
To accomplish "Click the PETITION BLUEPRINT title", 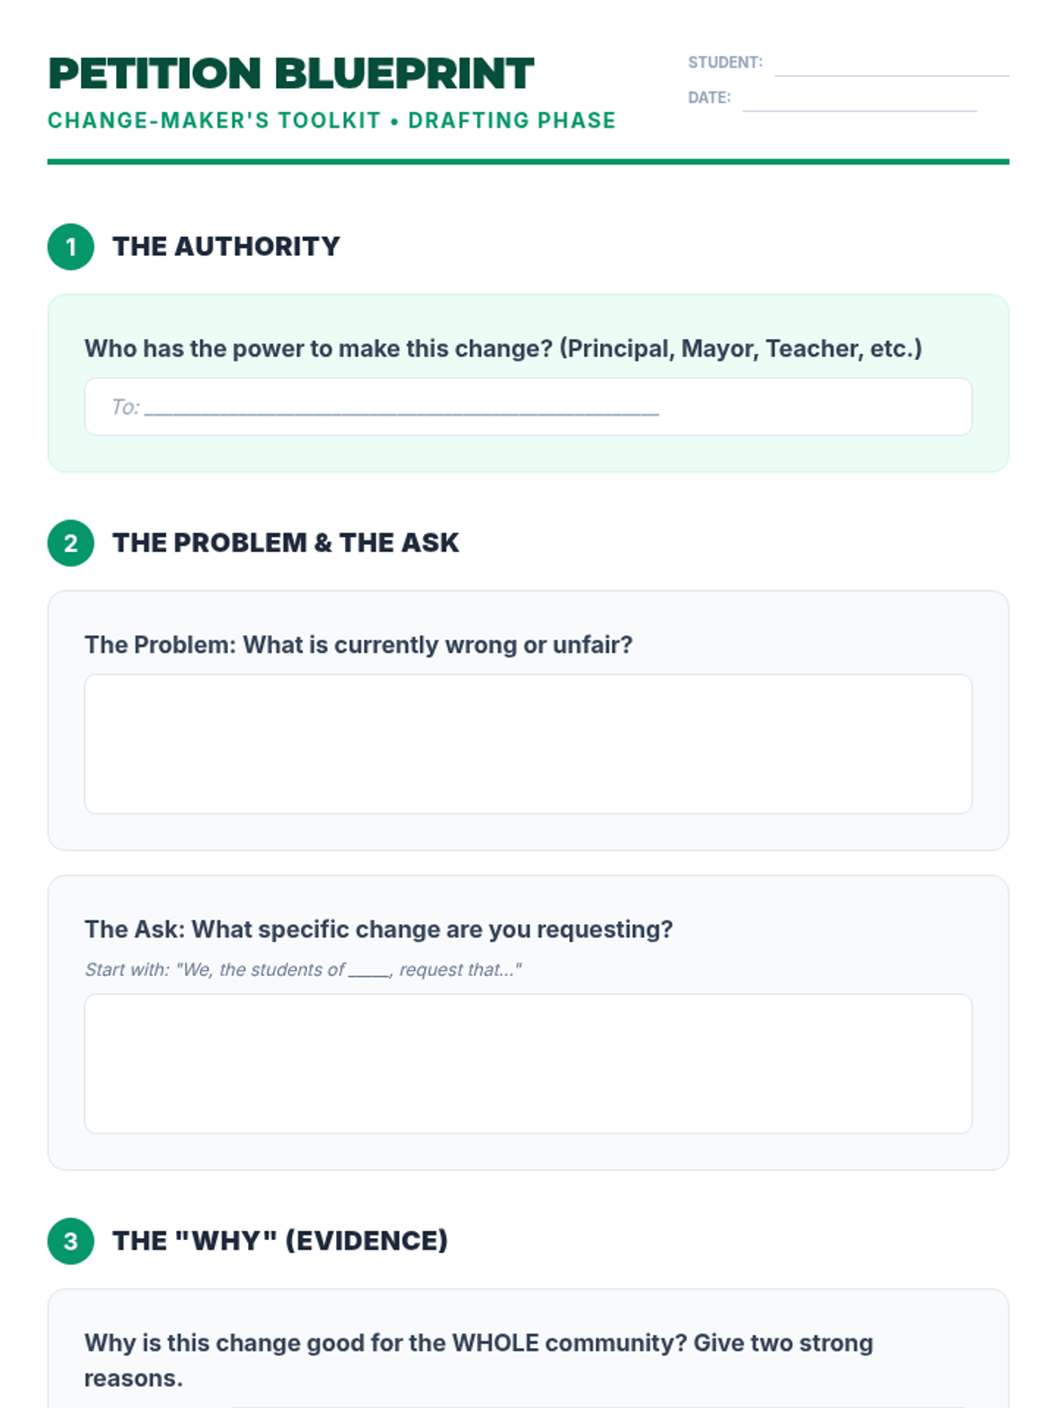I will point(291,74).
